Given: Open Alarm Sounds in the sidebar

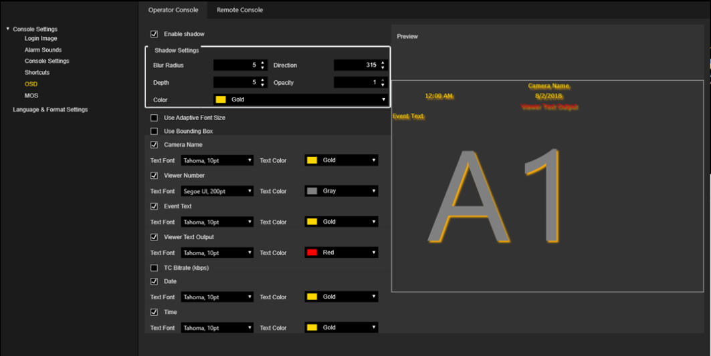Looking at the screenshot, I should point(43,50).
